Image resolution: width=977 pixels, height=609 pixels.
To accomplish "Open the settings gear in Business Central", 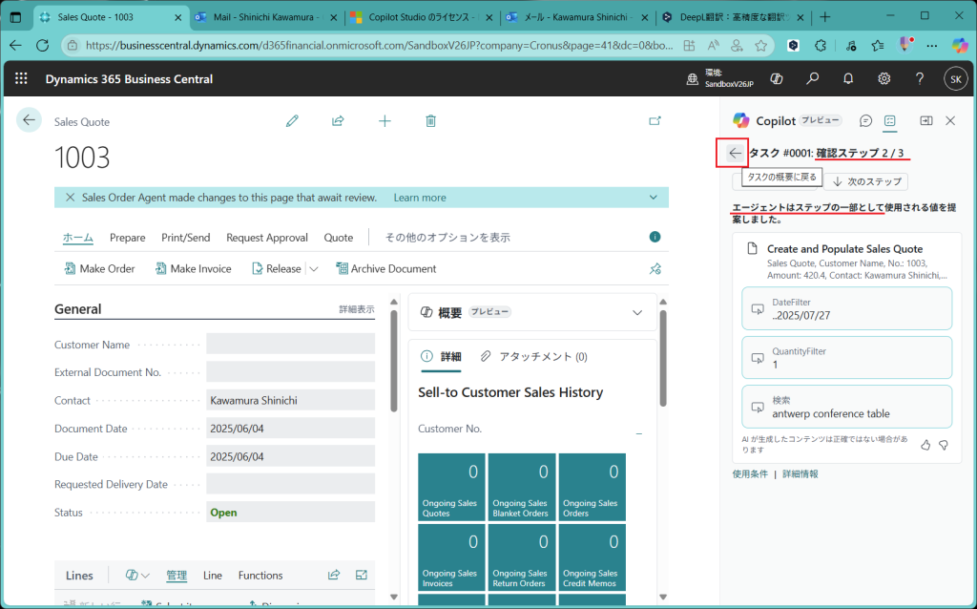I will coord(884,78).
